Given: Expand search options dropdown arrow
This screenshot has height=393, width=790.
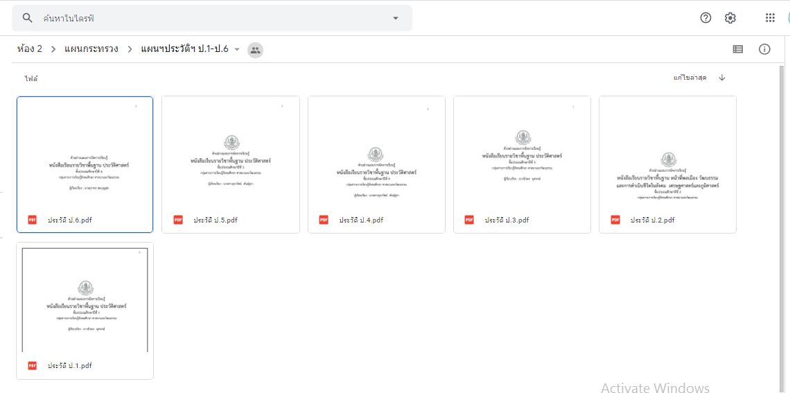Looking at the screenshot, I should [396, 18].
